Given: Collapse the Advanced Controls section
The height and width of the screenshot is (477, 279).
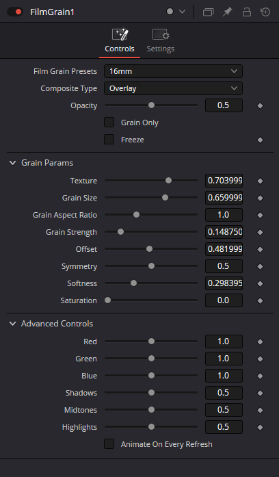Looking at the screenshot, I should click(x=13, y=324).
